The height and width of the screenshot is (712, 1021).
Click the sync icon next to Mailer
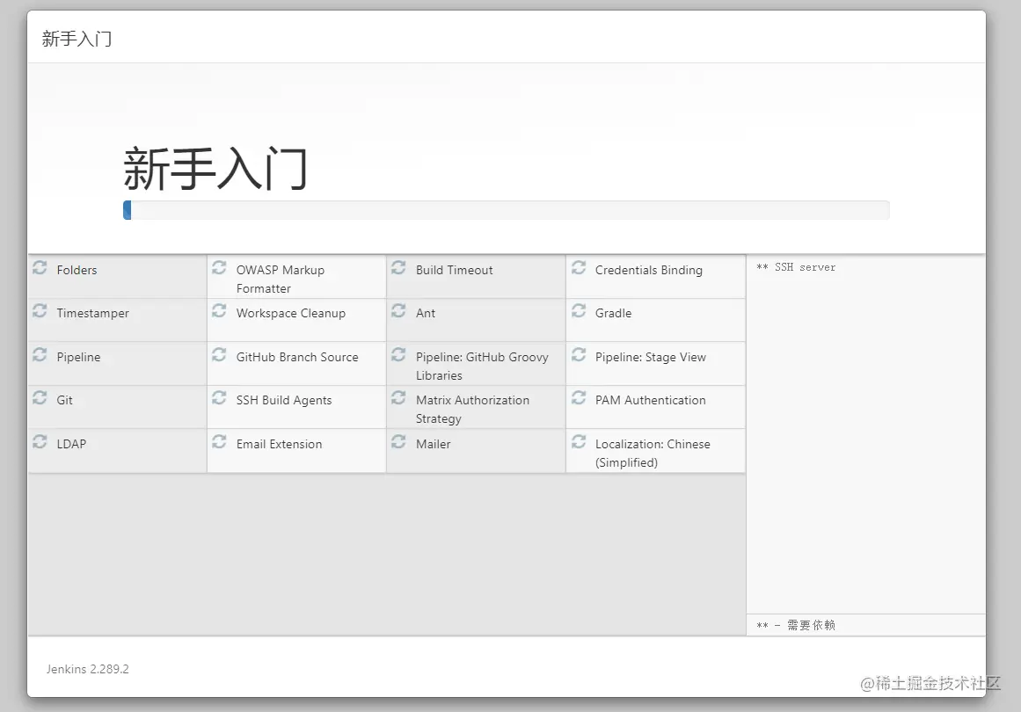click(x=399, y=442)
